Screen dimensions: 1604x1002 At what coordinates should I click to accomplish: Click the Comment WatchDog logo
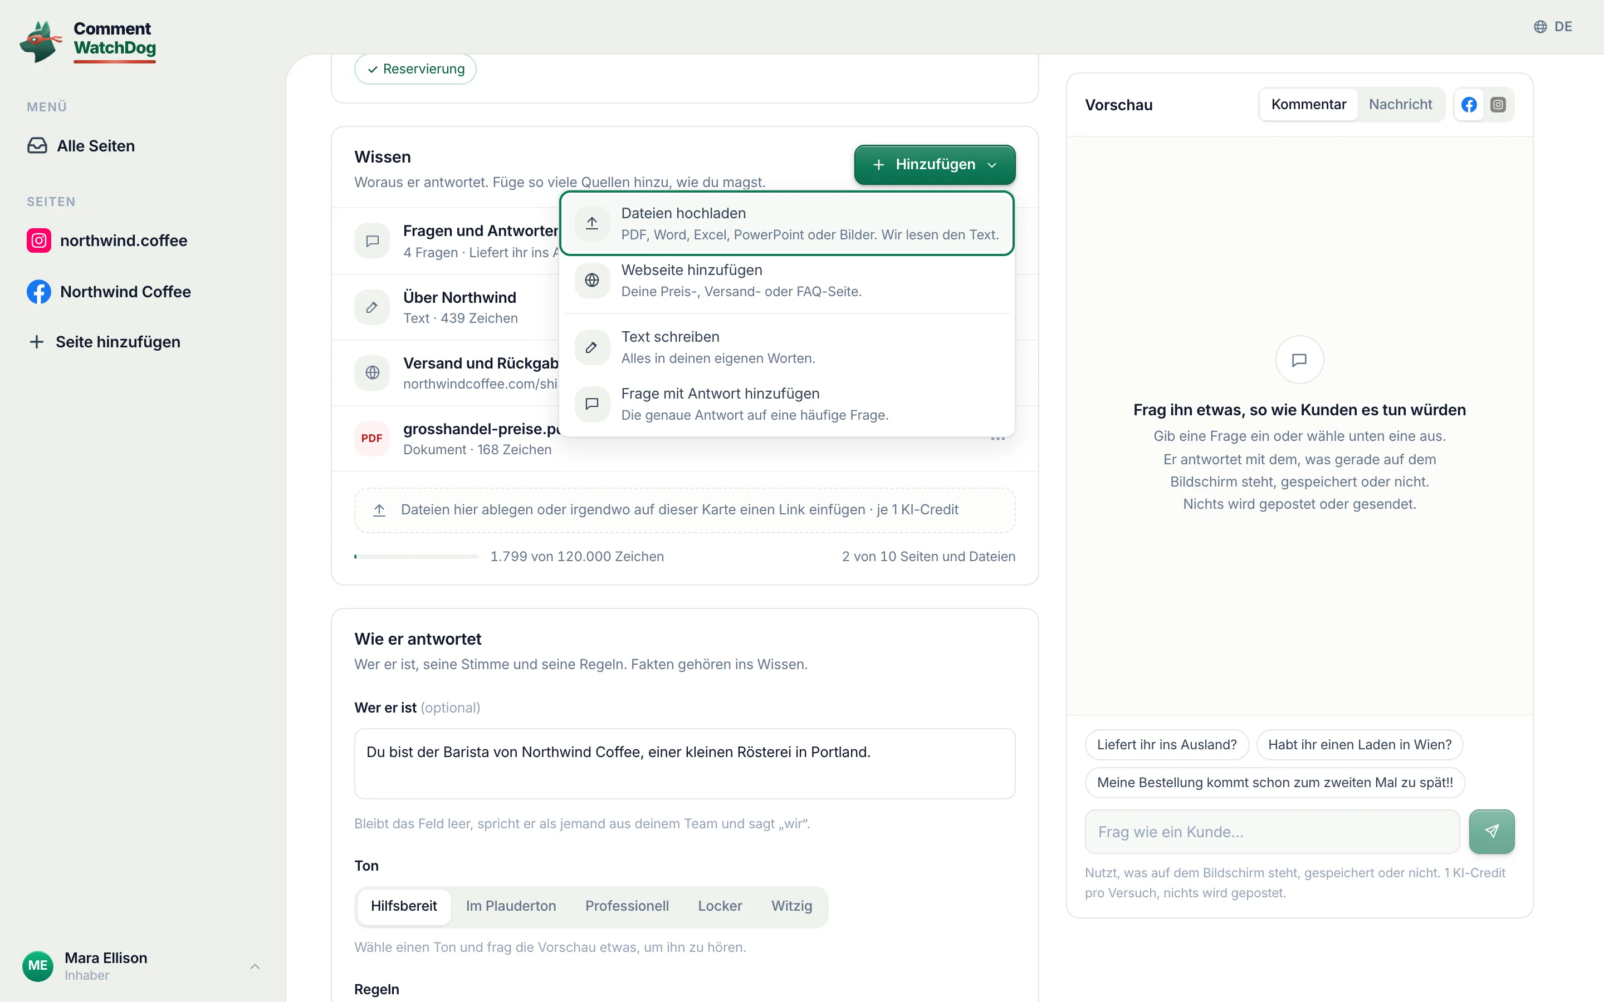pos(87,41)
